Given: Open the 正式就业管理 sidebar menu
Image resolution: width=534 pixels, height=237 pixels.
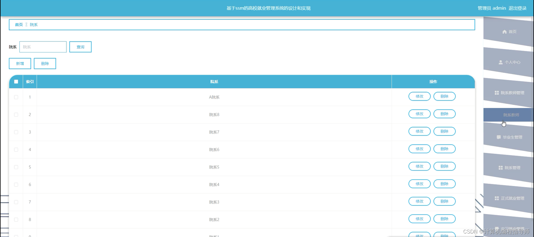Looking at the screenshot, I should [508, 198].
